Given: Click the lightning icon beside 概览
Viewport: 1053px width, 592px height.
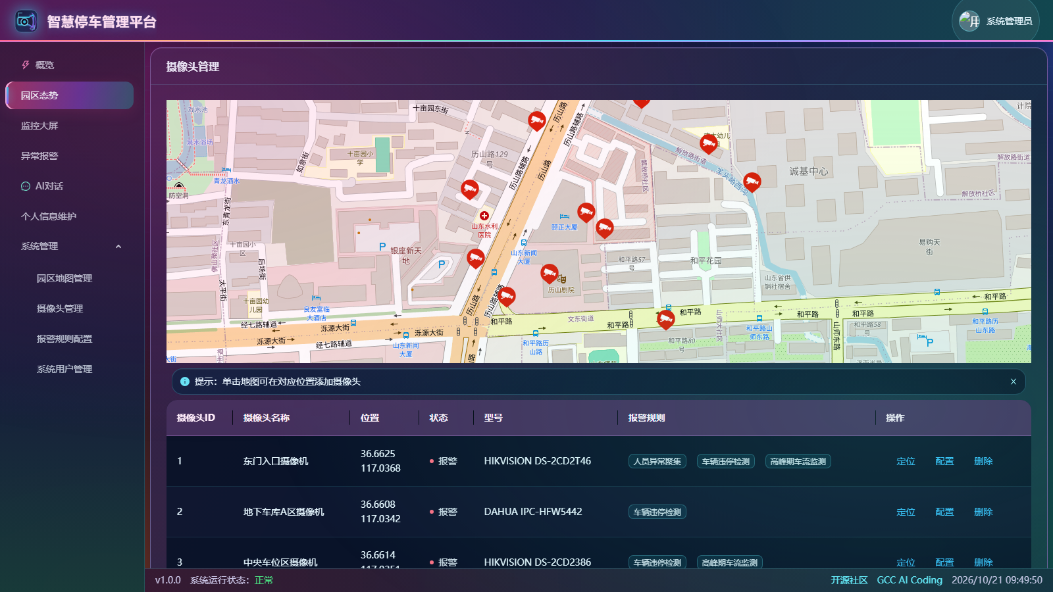Looking at the screenshot, I should click(x=26, y=65).
